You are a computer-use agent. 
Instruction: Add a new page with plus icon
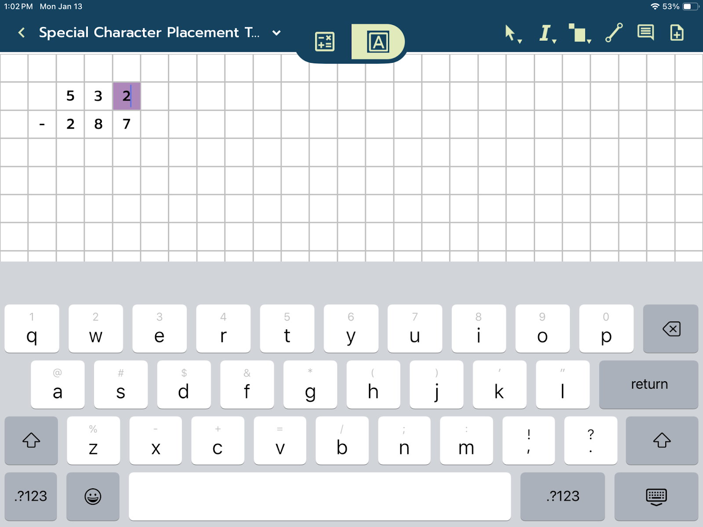click(x=677, y=33)
